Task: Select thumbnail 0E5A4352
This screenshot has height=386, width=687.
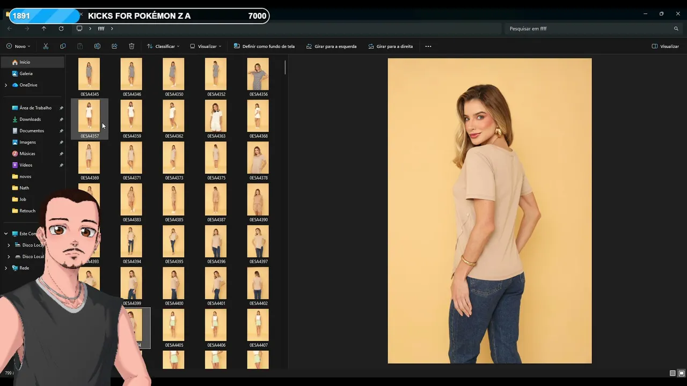Action: pos(216,74)
